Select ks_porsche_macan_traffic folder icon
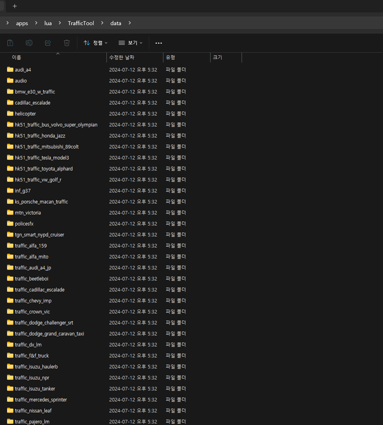The image size is (383, 425). coord(10,202)
